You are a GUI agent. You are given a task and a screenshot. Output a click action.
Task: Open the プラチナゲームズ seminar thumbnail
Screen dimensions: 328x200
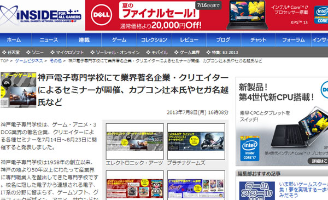(196, 141)
